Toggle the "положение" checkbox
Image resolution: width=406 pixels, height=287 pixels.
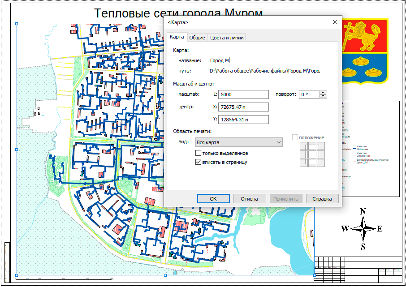pos(295,137)
